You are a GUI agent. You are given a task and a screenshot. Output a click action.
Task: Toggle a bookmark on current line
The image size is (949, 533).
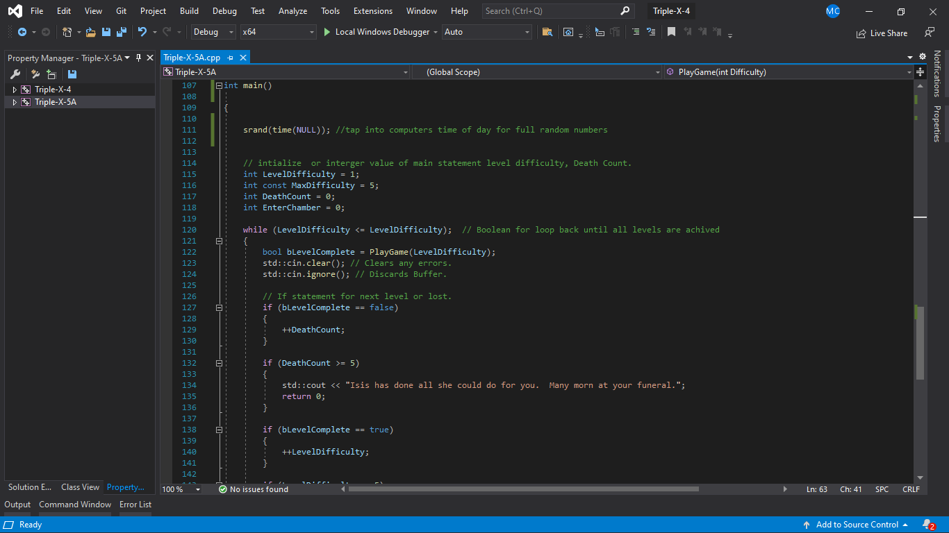[671, 32]
